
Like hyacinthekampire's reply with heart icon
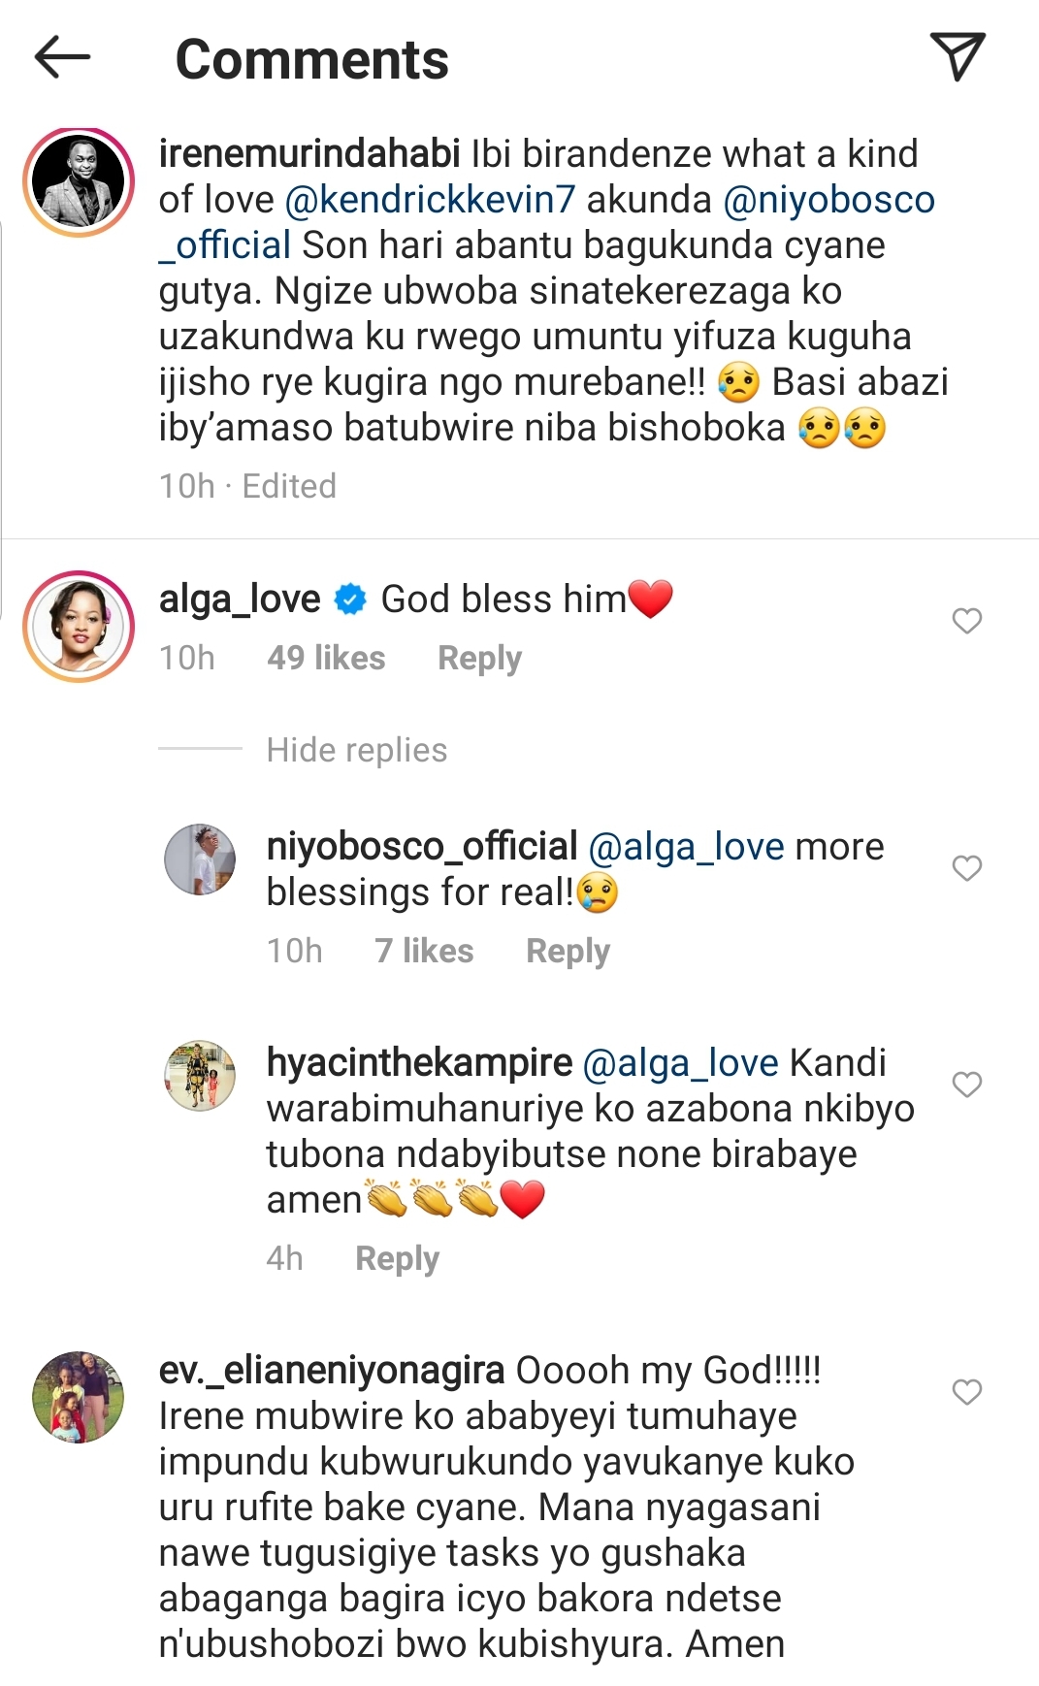(966, 1085)
